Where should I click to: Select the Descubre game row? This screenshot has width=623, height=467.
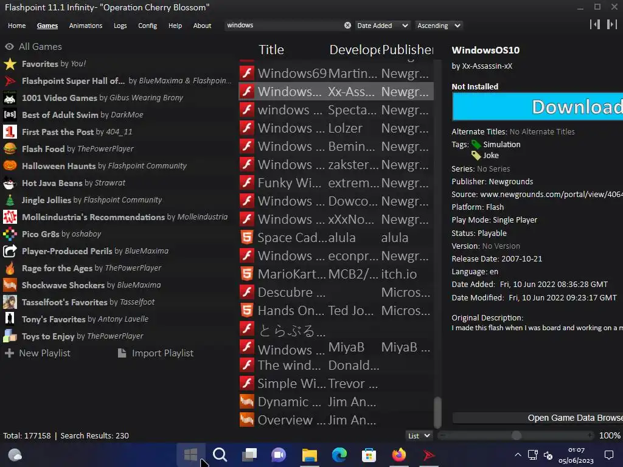336,292
